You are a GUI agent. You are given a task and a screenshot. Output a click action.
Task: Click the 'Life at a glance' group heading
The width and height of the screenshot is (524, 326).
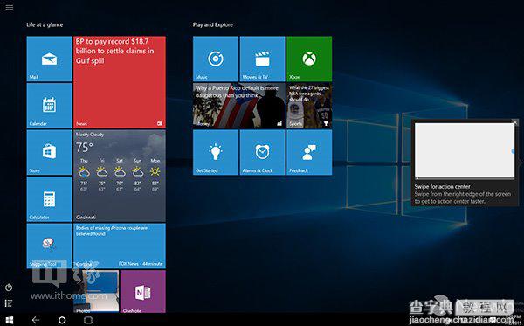(45, 24)
